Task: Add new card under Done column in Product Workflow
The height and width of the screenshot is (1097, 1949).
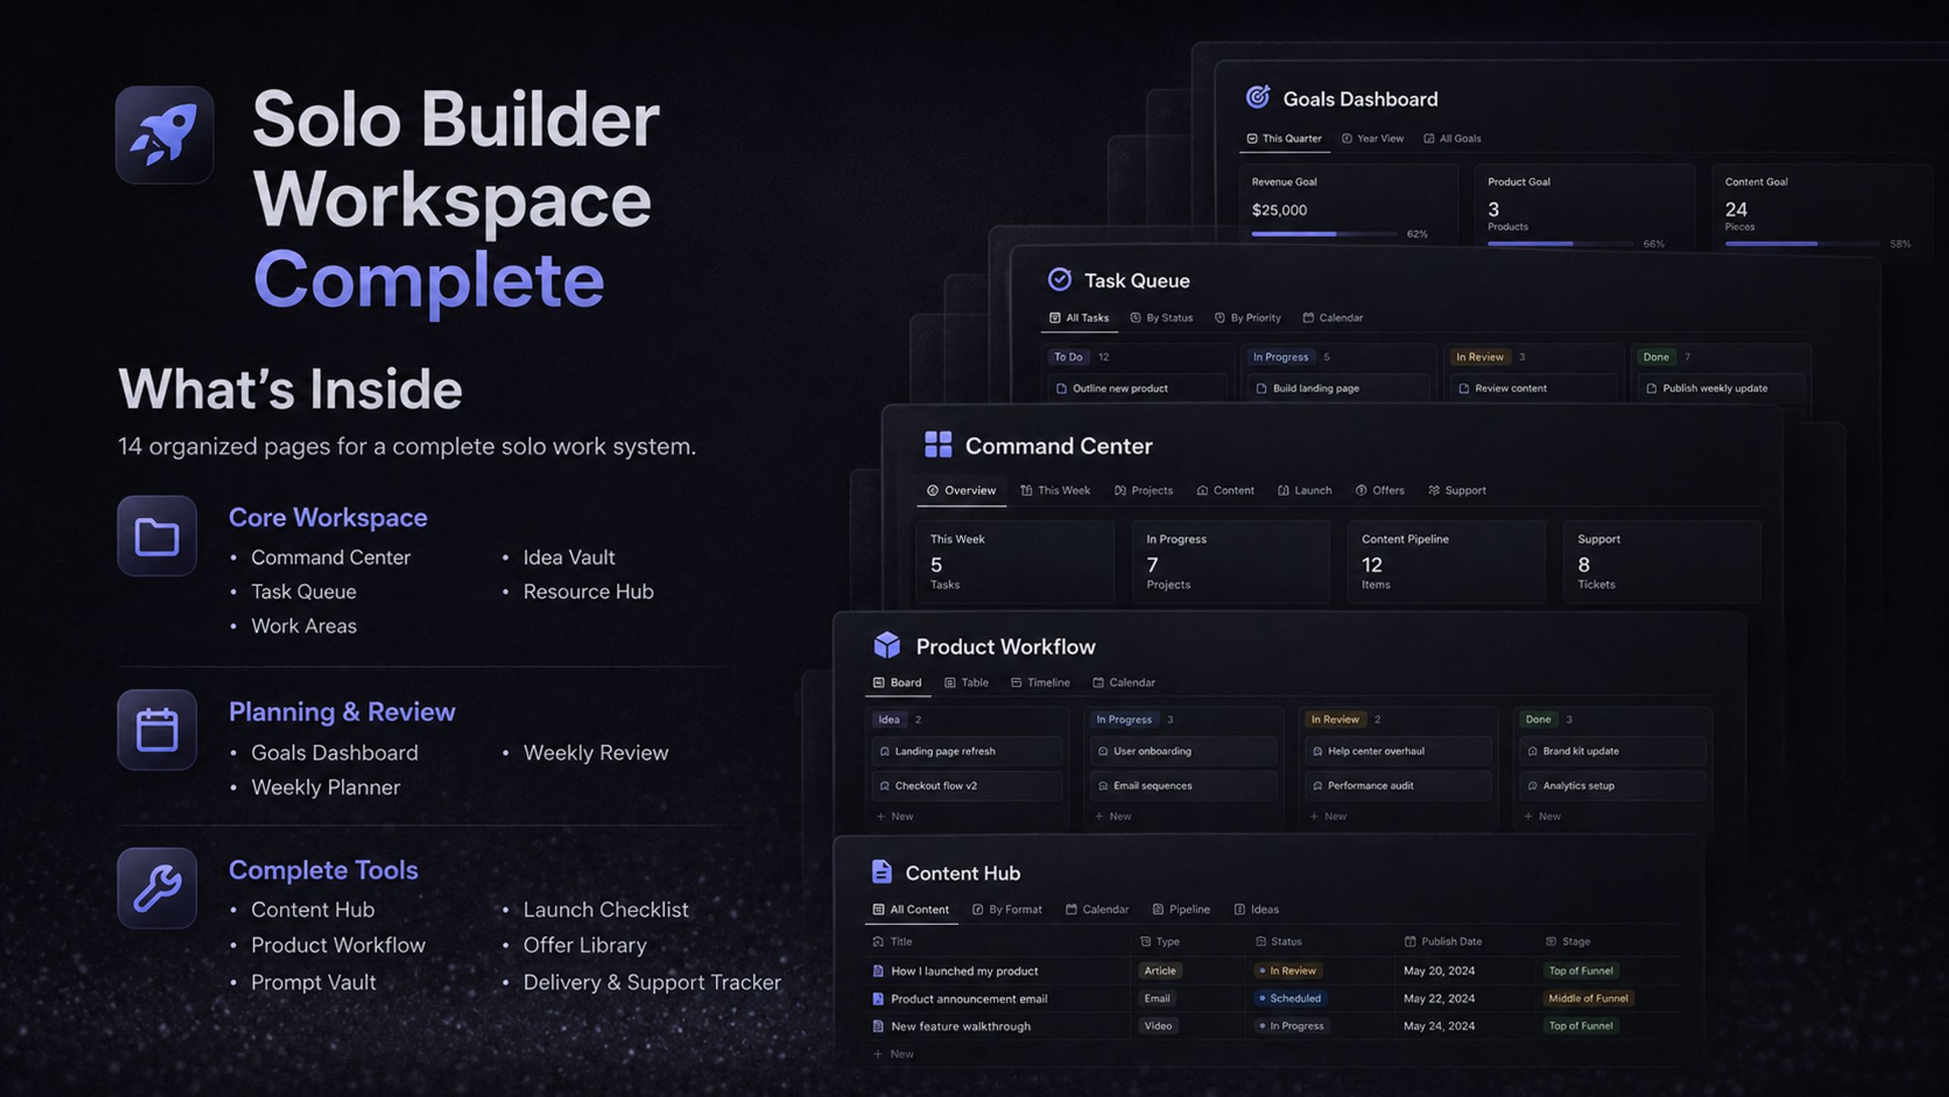Action: coord(1542,817)
